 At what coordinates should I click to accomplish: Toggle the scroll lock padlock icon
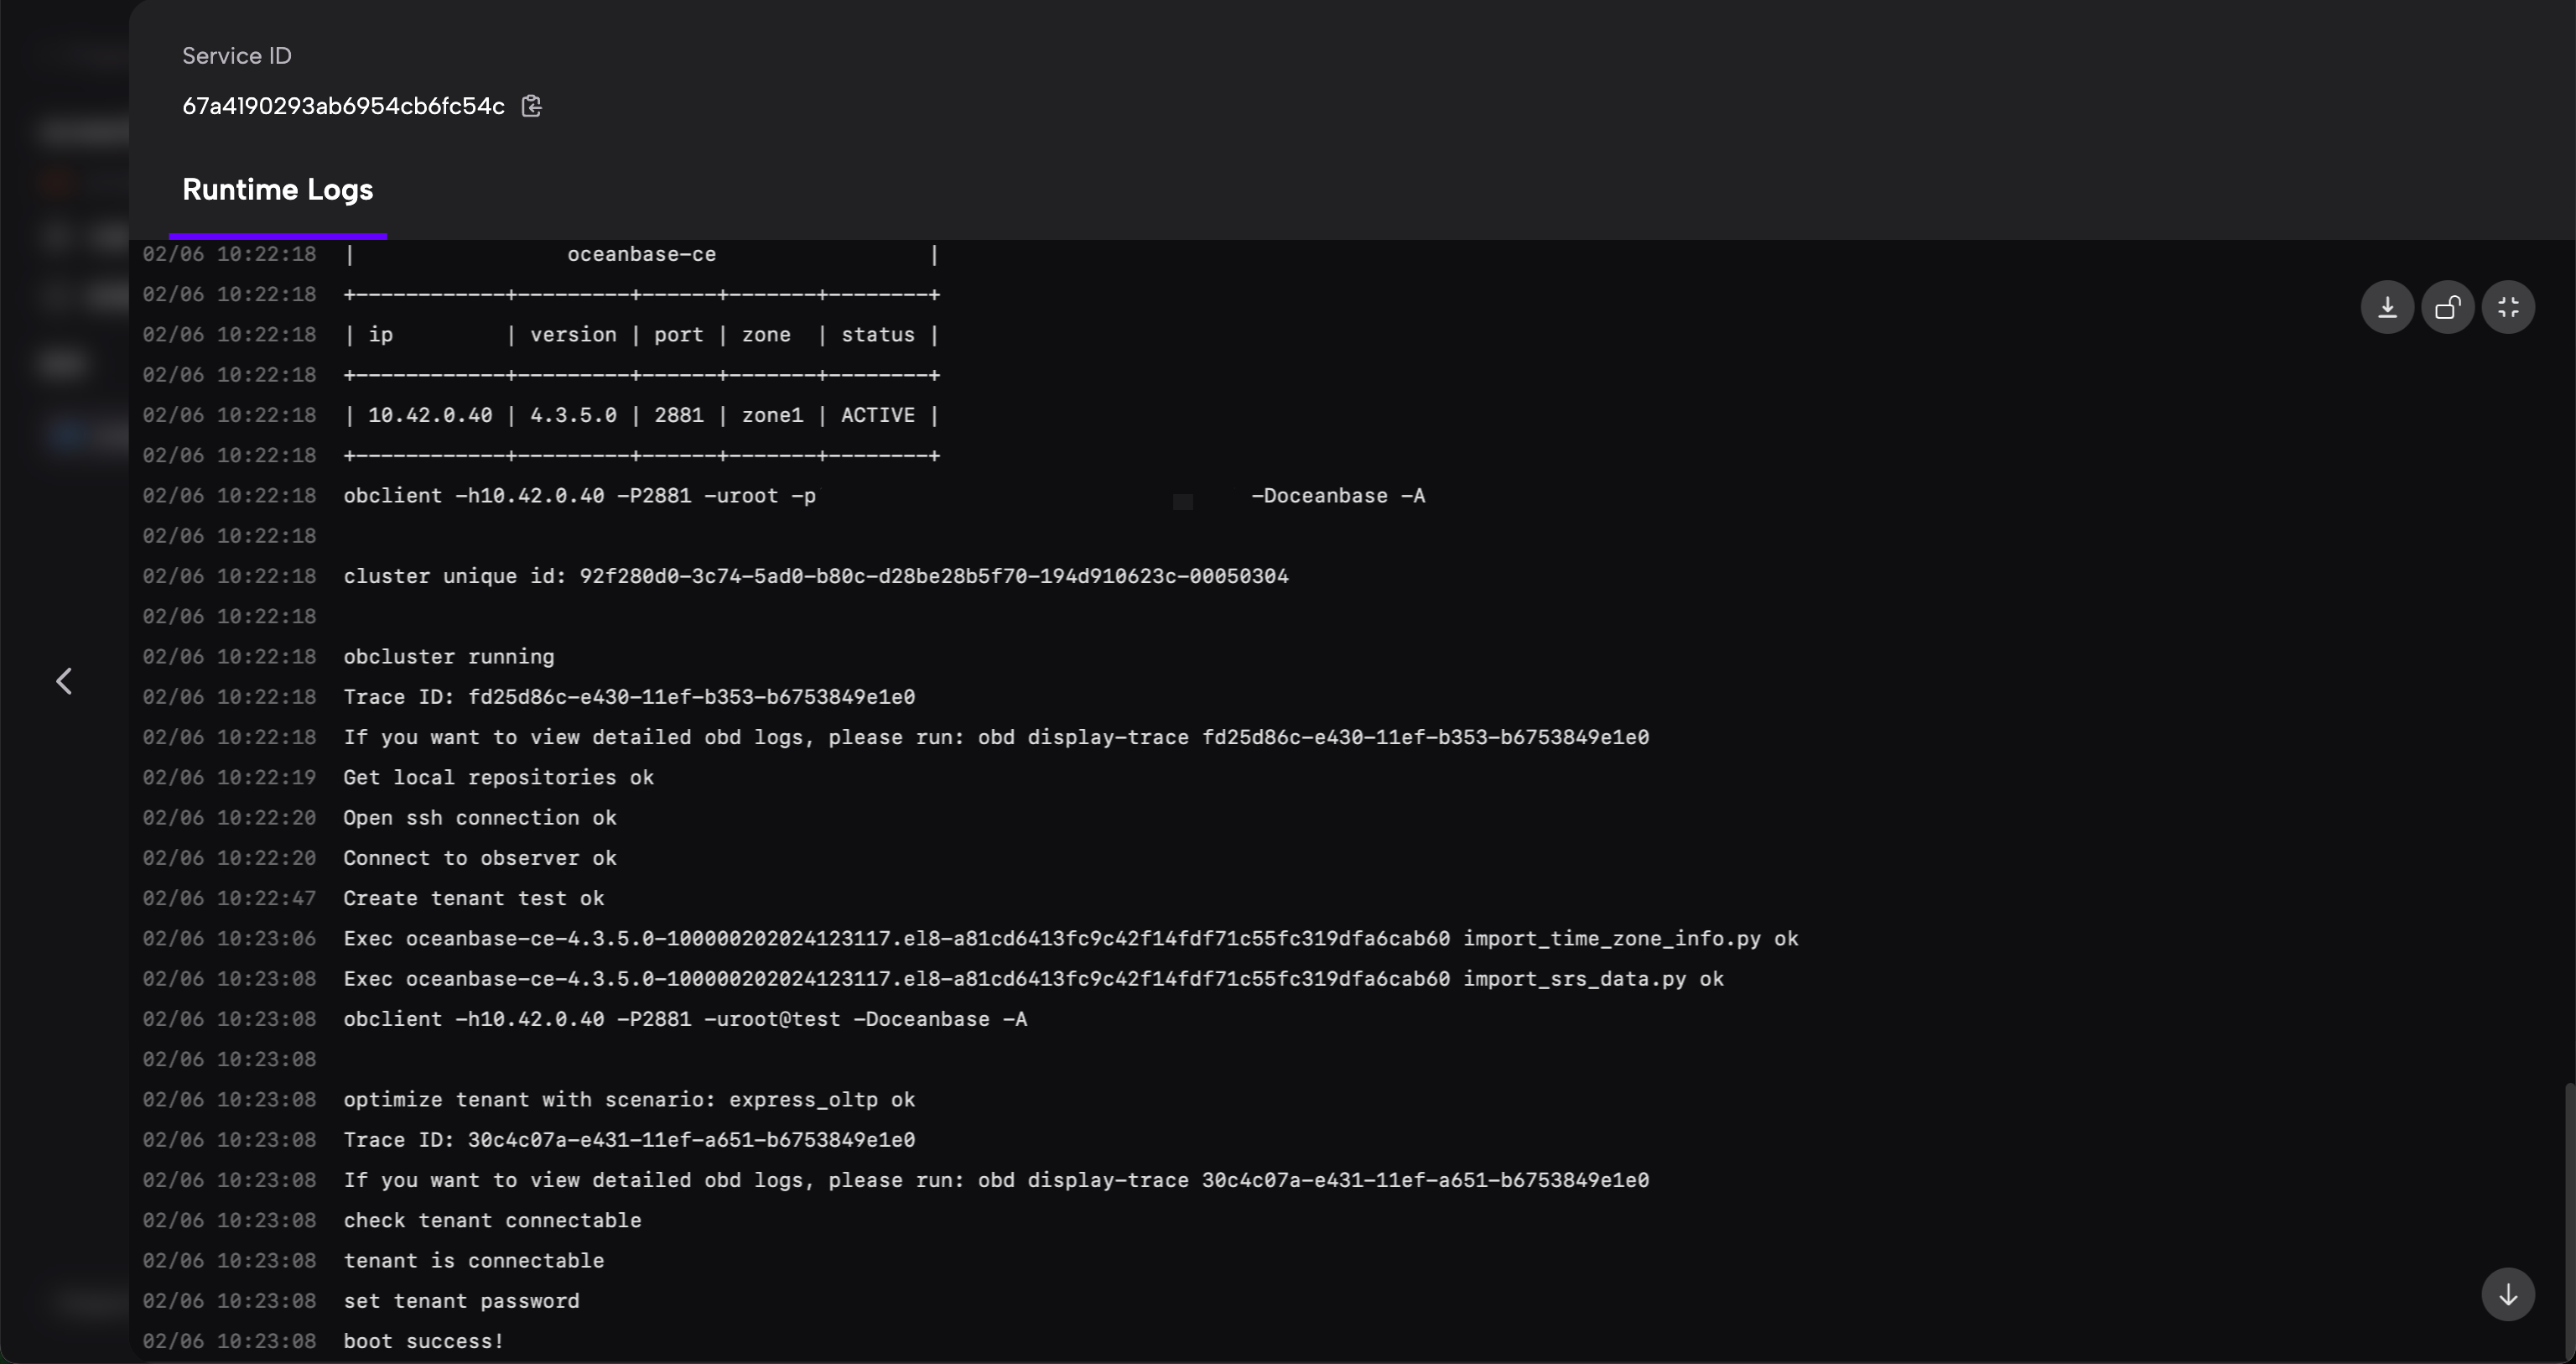tap(2447, 307)
